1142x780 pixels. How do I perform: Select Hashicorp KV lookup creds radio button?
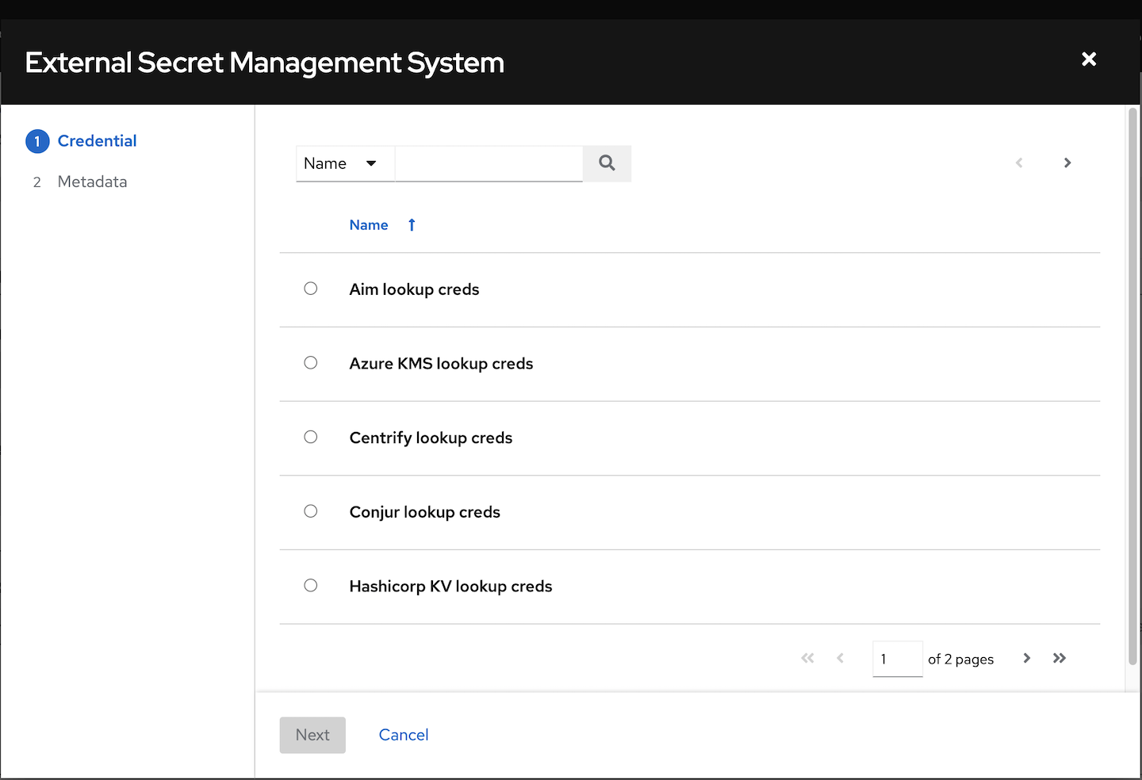[311, 586]
